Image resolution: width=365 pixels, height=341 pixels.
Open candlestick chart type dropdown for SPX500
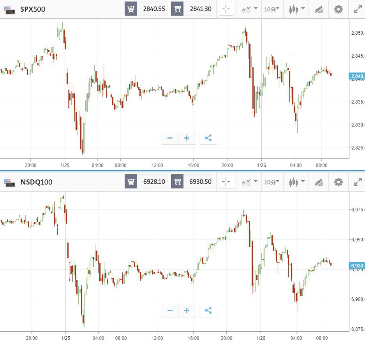[x=297, y=9]
